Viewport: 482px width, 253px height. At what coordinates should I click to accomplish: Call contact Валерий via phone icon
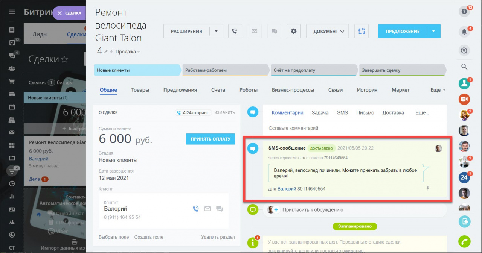point(195,209)
